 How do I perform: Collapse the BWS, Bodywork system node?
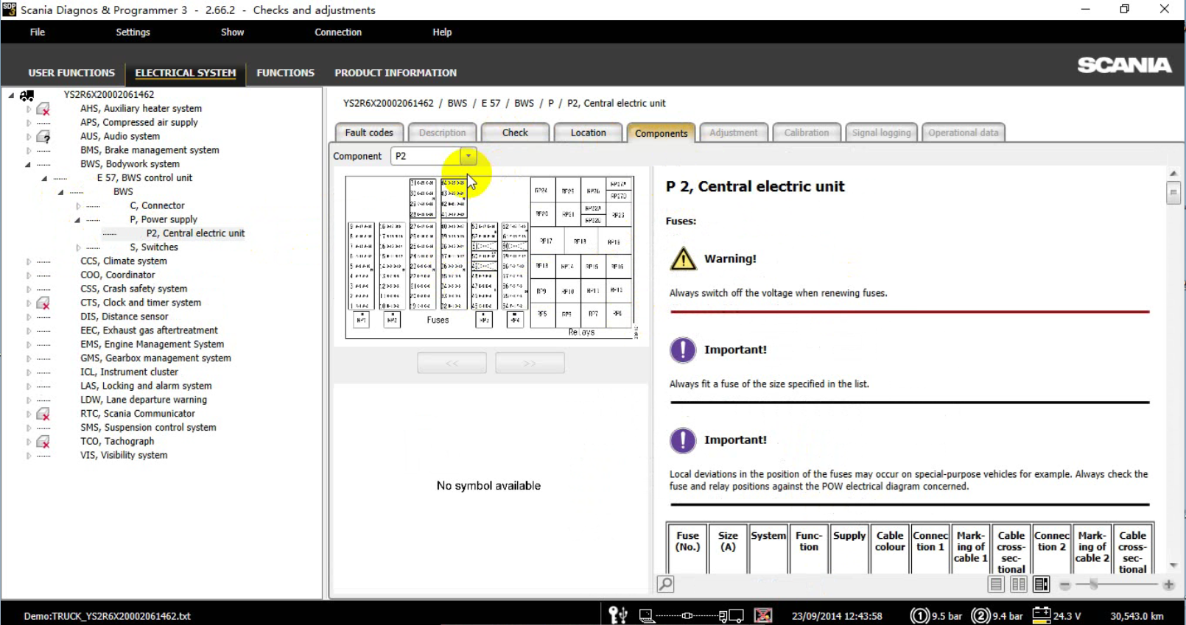28,164
